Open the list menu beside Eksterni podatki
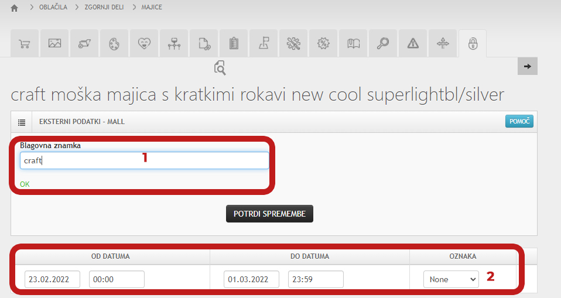Image resolution: width=561 pixels, height=298 pixels. click(22, 122)
